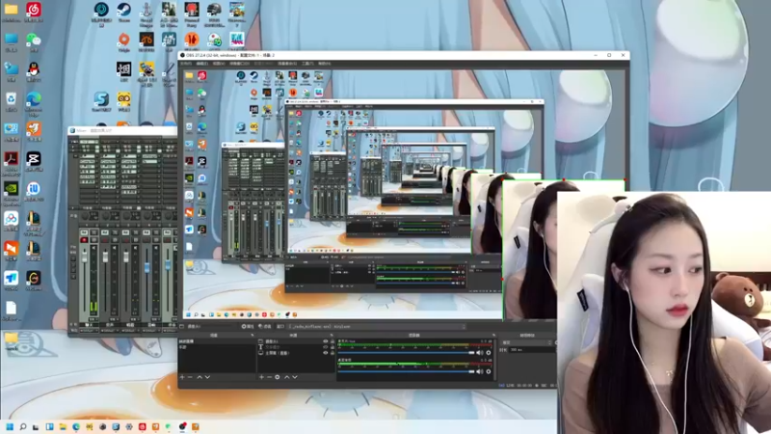Viewport: 771px width, 434px height.
Task: Move selected source down with Sources down-chevron
Action: [295, 377]
